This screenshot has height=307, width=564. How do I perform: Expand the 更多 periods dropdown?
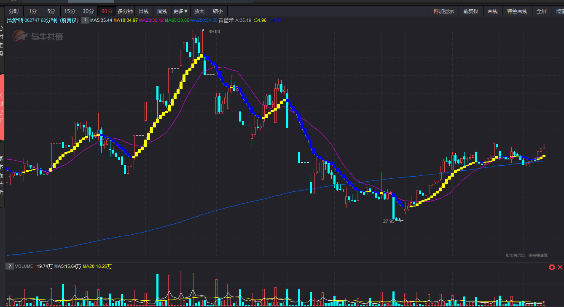[x=180, y=11]
